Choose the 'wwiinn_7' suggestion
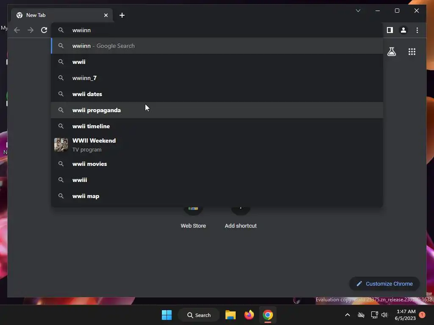Viewport: 434px width, 325px height. coord(217,78)
